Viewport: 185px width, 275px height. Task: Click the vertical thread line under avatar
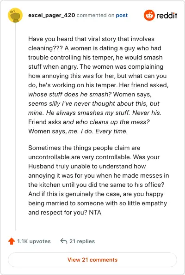coord(15,126)
